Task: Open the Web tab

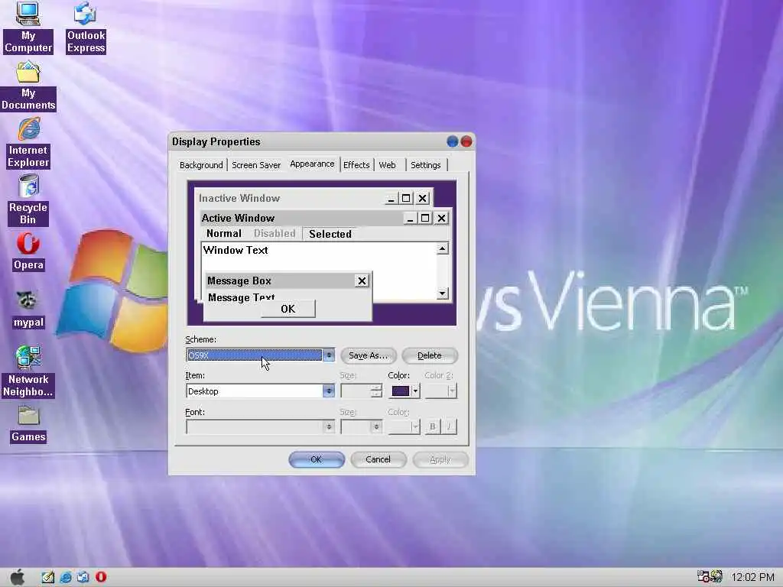Action: 388,165
